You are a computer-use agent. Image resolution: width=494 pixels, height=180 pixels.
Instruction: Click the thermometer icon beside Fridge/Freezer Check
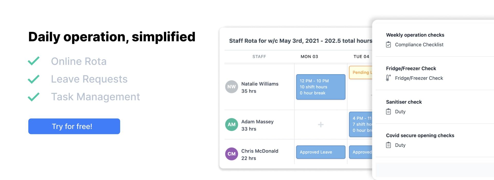[x=388, y=78]
